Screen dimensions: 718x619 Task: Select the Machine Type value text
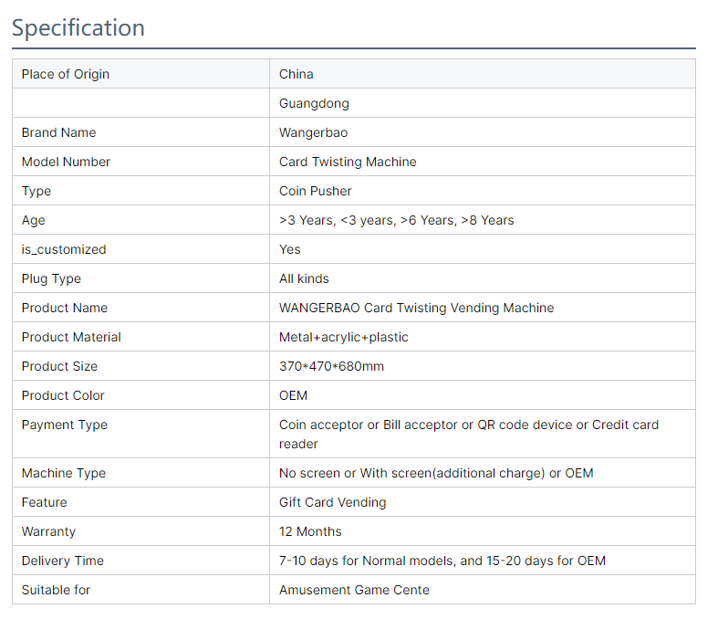(x=436, y=473)
